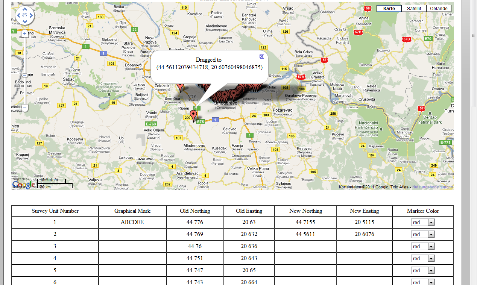Click the 'New Easting' column header

click(x=364, y=211)
